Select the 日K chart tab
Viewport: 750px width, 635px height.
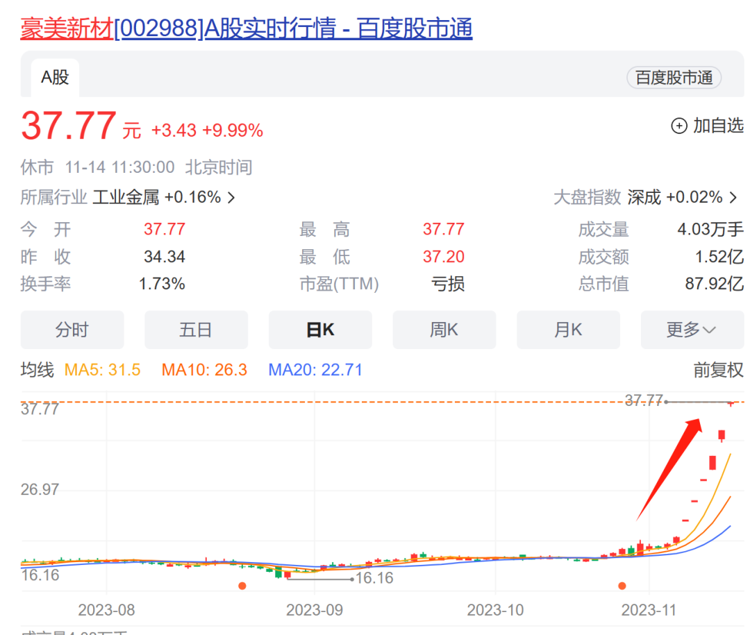coord(320,330)
